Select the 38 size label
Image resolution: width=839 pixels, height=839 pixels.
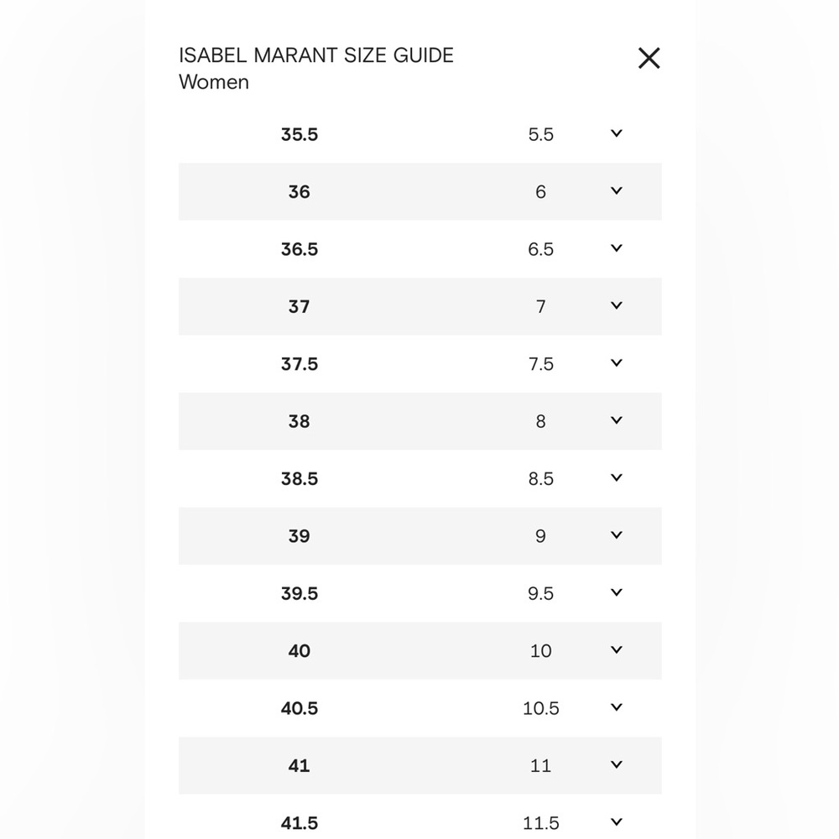click(x=300, y=422)
